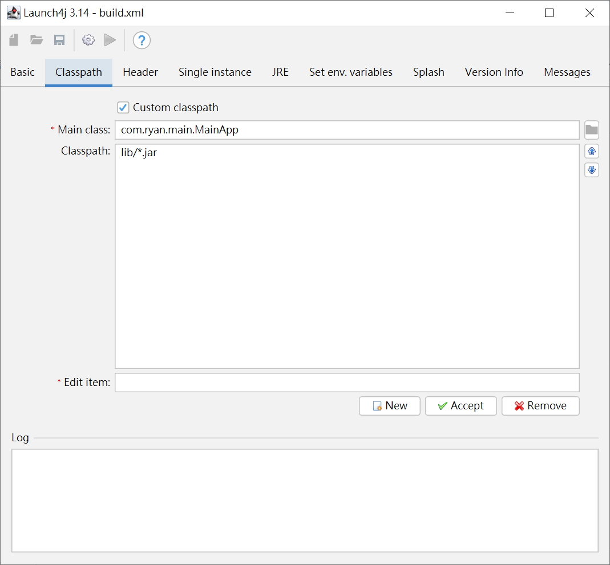Test wrapper with the play icon
Image resolution: width=610 pixels, height=565 pixels.
click(110, 40)
